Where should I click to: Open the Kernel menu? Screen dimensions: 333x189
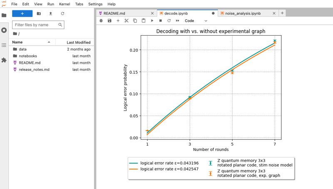click(x=65, y=4)
